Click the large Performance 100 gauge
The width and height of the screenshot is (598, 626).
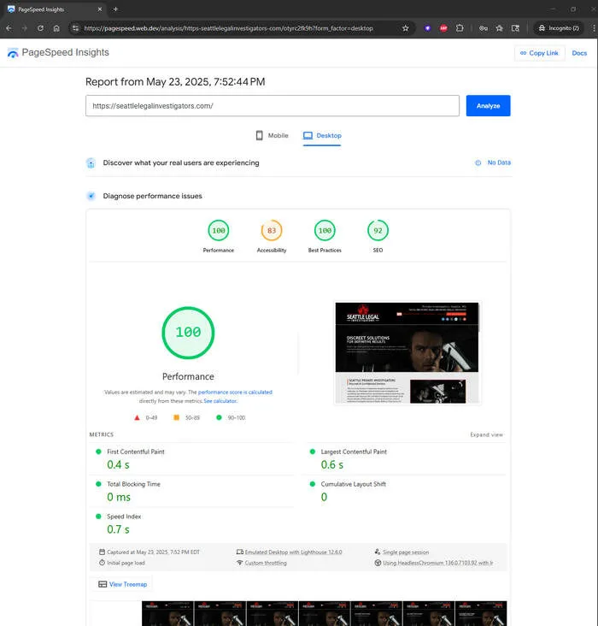(188, 333)
